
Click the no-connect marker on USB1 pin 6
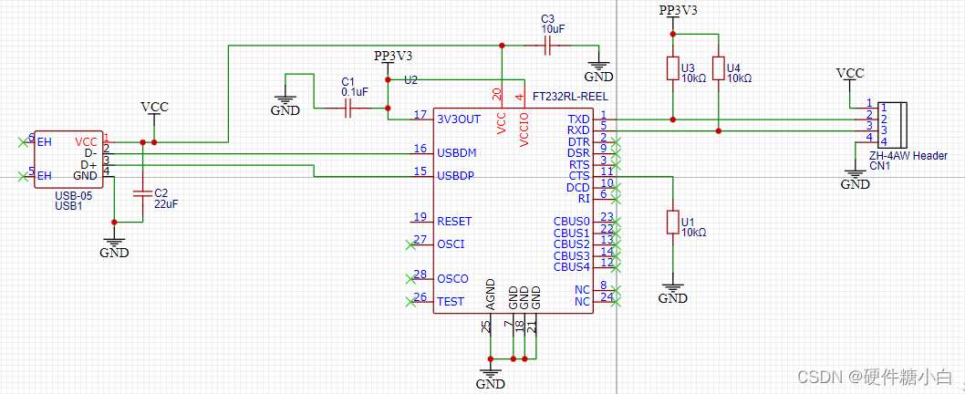point(24,142)
